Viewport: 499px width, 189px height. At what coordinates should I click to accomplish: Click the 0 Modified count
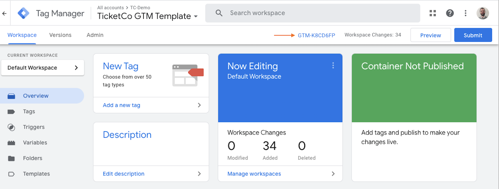click(x=231, y=146)
